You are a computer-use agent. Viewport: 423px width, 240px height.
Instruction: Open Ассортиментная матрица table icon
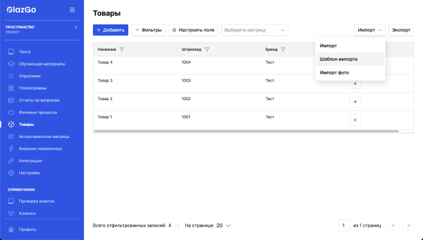click(11, 137)
